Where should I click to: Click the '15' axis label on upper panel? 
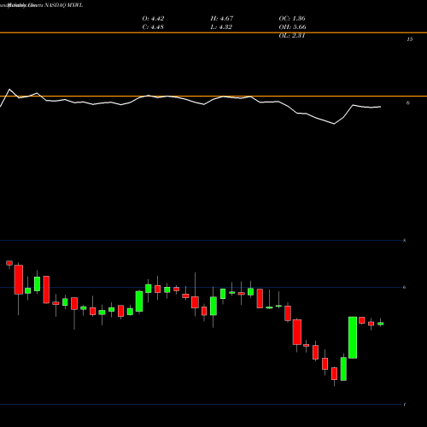coord(409,39)
